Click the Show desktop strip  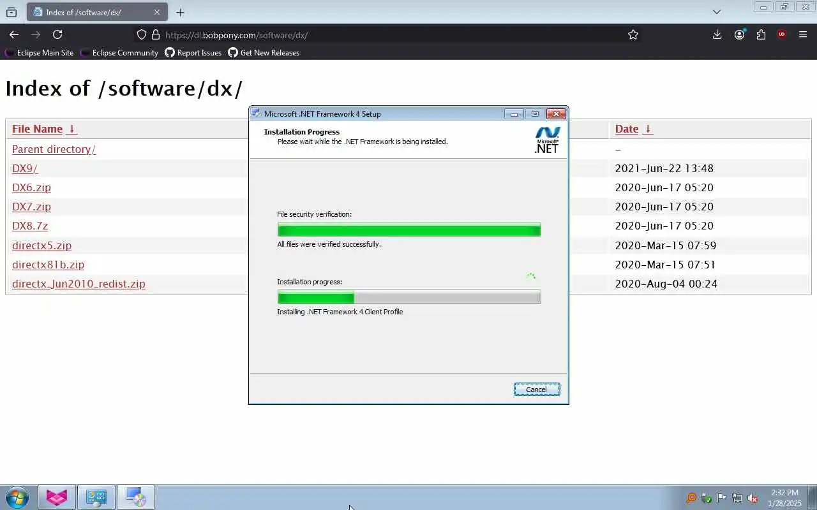click(x=813, y=497)
